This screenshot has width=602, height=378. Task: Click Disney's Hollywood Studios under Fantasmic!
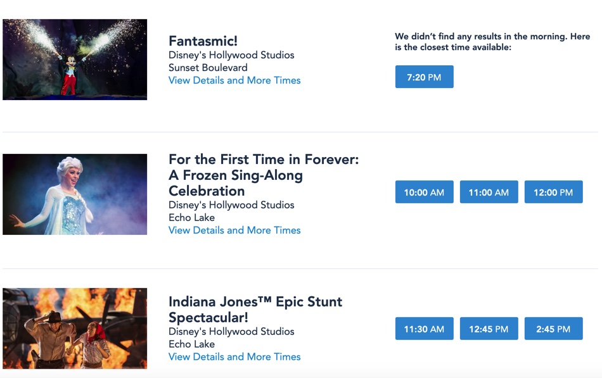(231, 55)
